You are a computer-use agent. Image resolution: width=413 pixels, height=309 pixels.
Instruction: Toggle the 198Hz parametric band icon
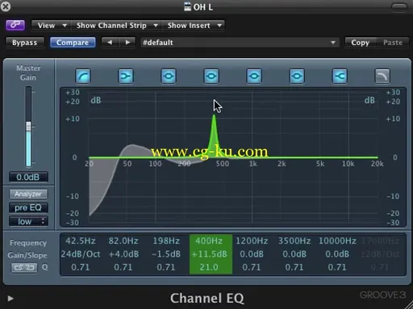[x=169, y=76]
